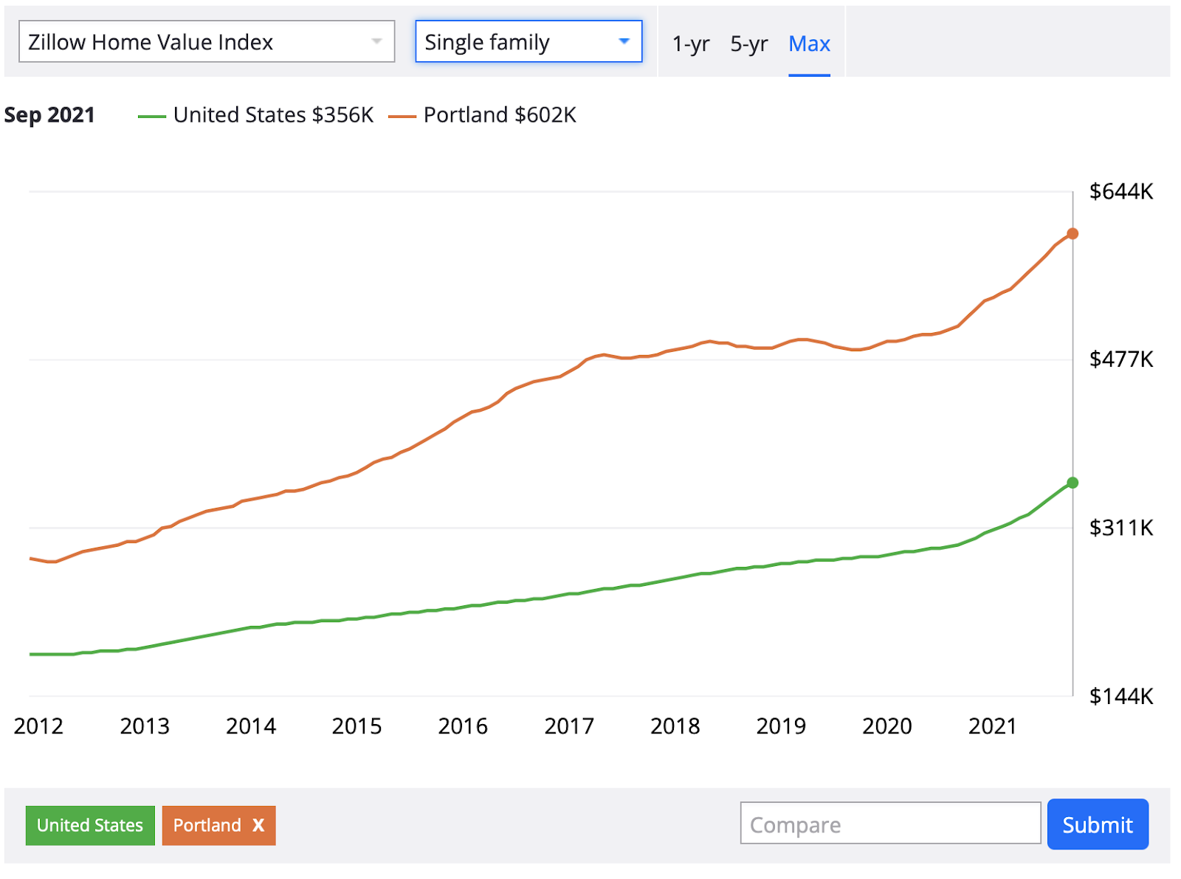The width and height of the screenshot is (1181, 879).
Task: Click the Sep 2021 date label
Action: point(49,115)
